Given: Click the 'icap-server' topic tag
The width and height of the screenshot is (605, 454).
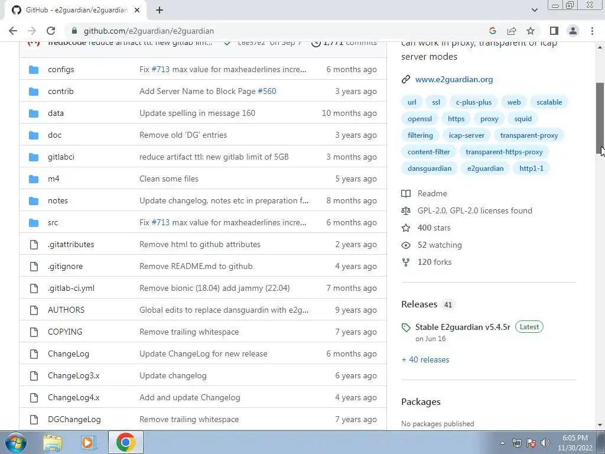Looking at the screenshot, I should [467, 135].
